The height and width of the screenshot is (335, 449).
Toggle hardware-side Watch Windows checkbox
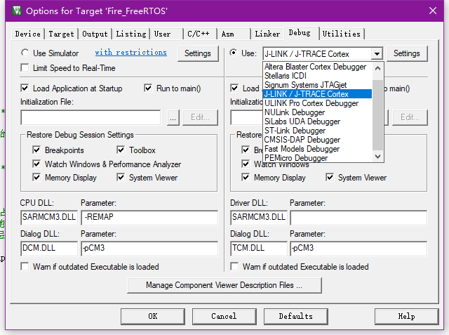tap(246, 164)
